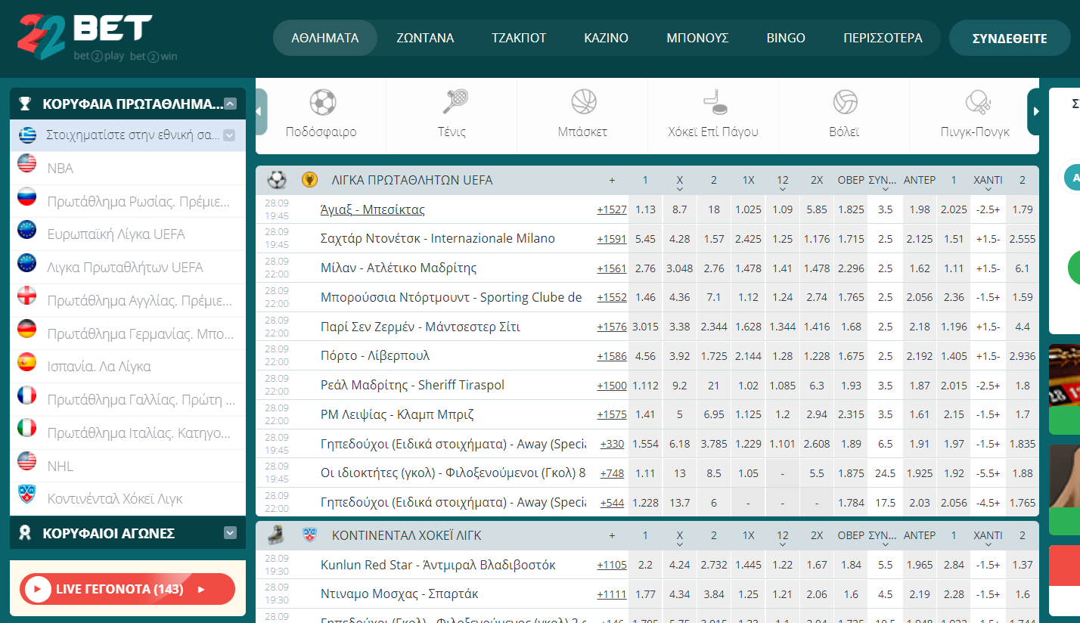Go to the ΚΑΖΙΝΟ section
The width and height of the screenshot is (1080, 623).
pyautogui.click(x=606, y=38)
